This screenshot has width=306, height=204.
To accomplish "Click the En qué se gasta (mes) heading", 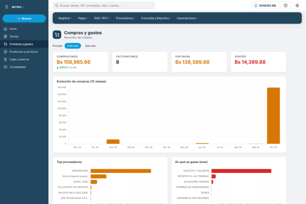I will [192, 162].
